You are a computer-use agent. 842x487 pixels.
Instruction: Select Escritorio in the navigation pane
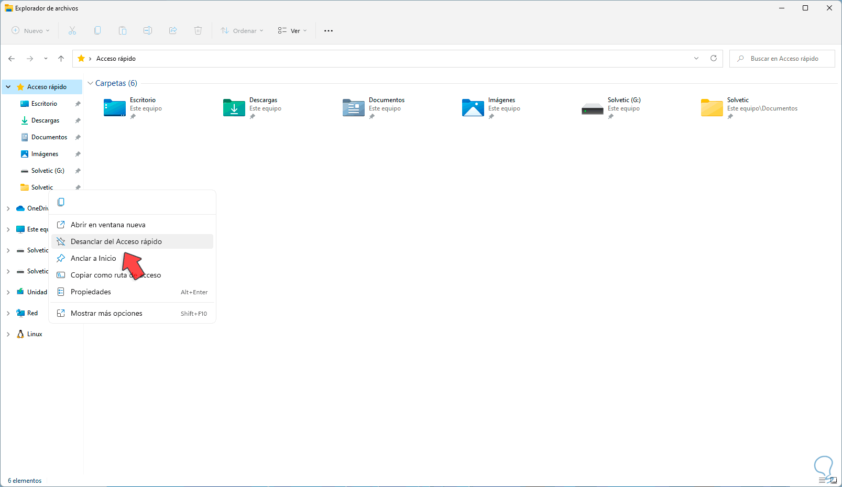[44, 104]
